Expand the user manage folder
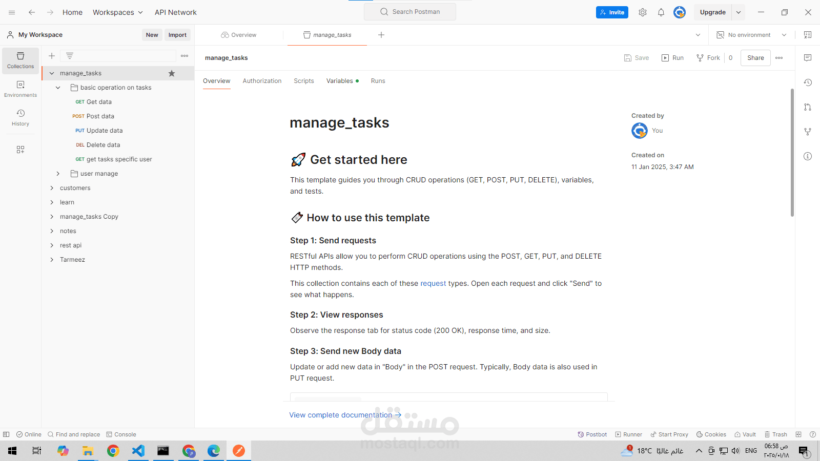Viewport: 820px width, 461px height. (x=58, y=174)
